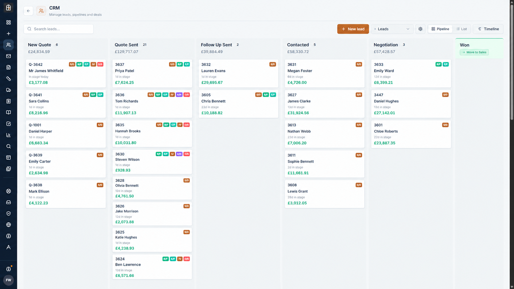Open the Mr James Whitfield lead card
514x289 pixels.
(66, 73)
